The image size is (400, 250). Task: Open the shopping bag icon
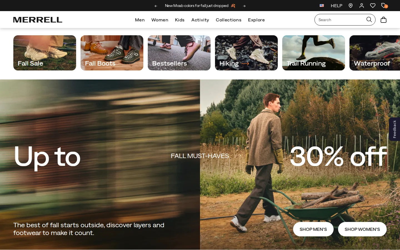click(x=383, y=20)
